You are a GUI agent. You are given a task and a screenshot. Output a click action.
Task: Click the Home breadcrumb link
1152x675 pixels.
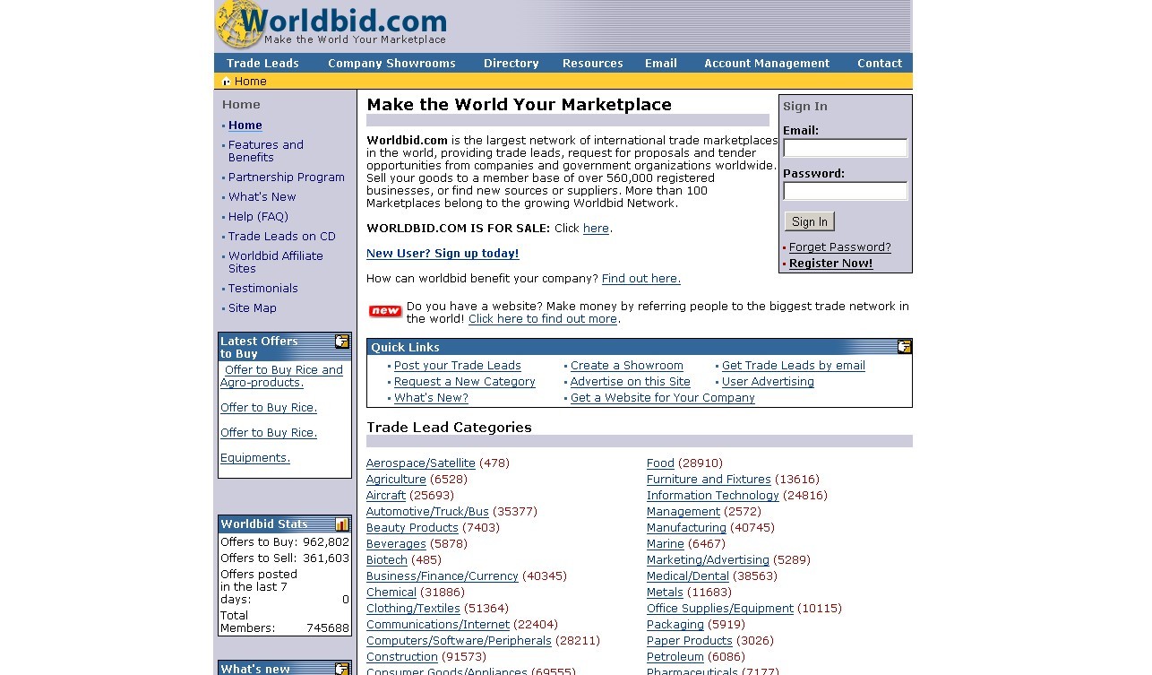pyautogui.click(x=251, y=82)
